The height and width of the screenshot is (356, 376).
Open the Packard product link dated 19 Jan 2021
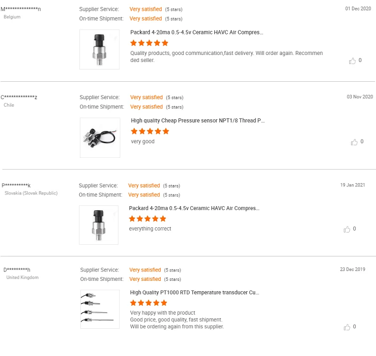tap(194, 208)
